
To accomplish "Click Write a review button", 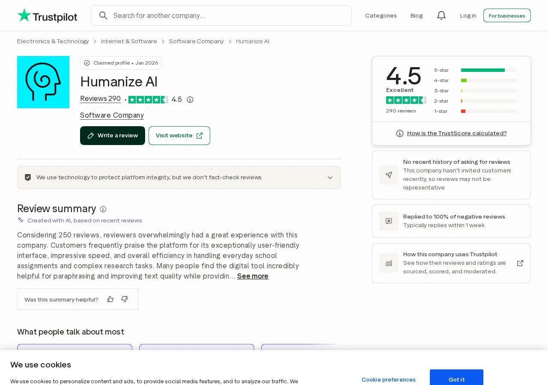I will [x=113, y=136].
